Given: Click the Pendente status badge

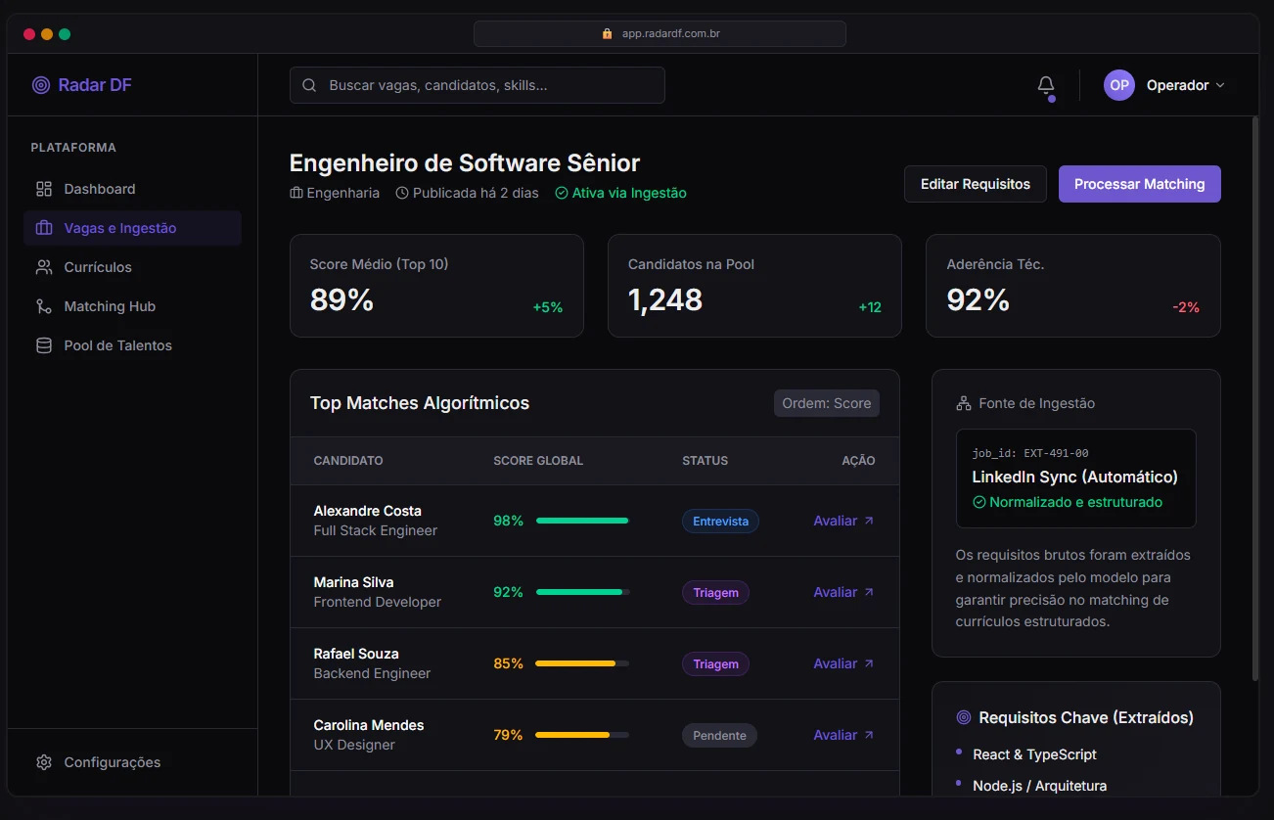Looking at the screenshot, I should tap(719, 736).
